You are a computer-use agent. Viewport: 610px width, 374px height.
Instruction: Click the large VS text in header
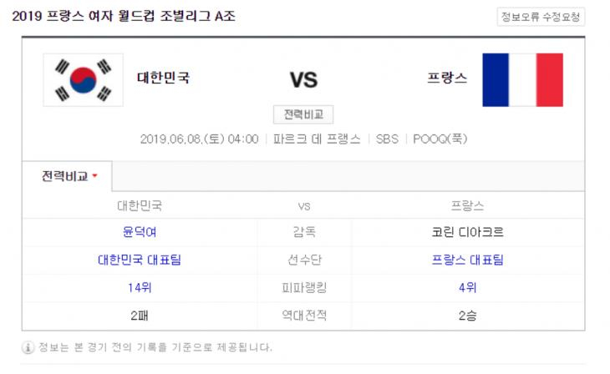pos(303,80)
